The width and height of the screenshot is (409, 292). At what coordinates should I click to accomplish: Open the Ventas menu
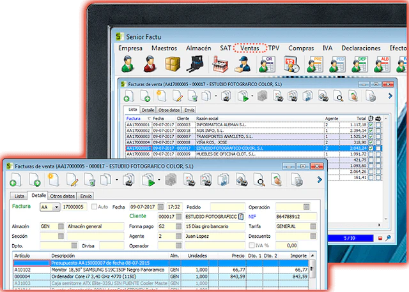250,48
